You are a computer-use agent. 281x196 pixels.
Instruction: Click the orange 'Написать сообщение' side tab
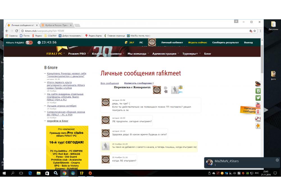[x=248, y=110]
